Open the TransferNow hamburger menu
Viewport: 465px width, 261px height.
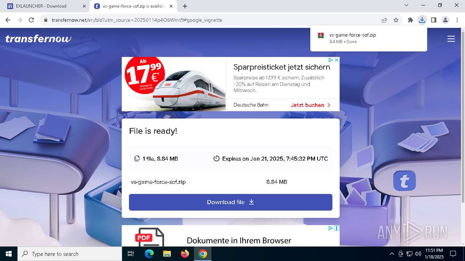[x=451, y=39]
